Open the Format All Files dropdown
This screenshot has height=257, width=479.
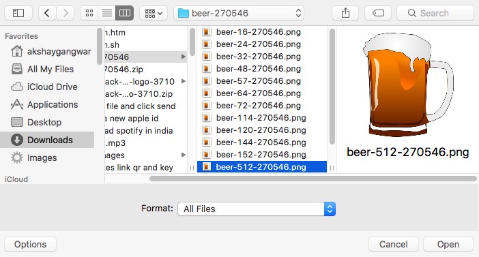coord(257,209)
